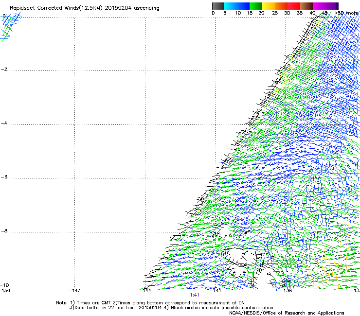Click the latitude label '-6'

coord(4,177)
